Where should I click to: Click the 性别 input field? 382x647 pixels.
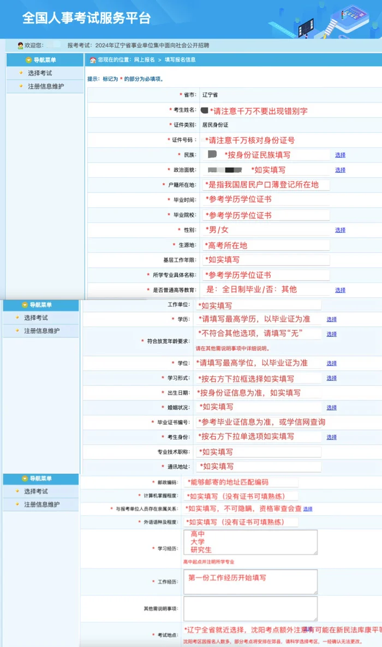point(266,230)
